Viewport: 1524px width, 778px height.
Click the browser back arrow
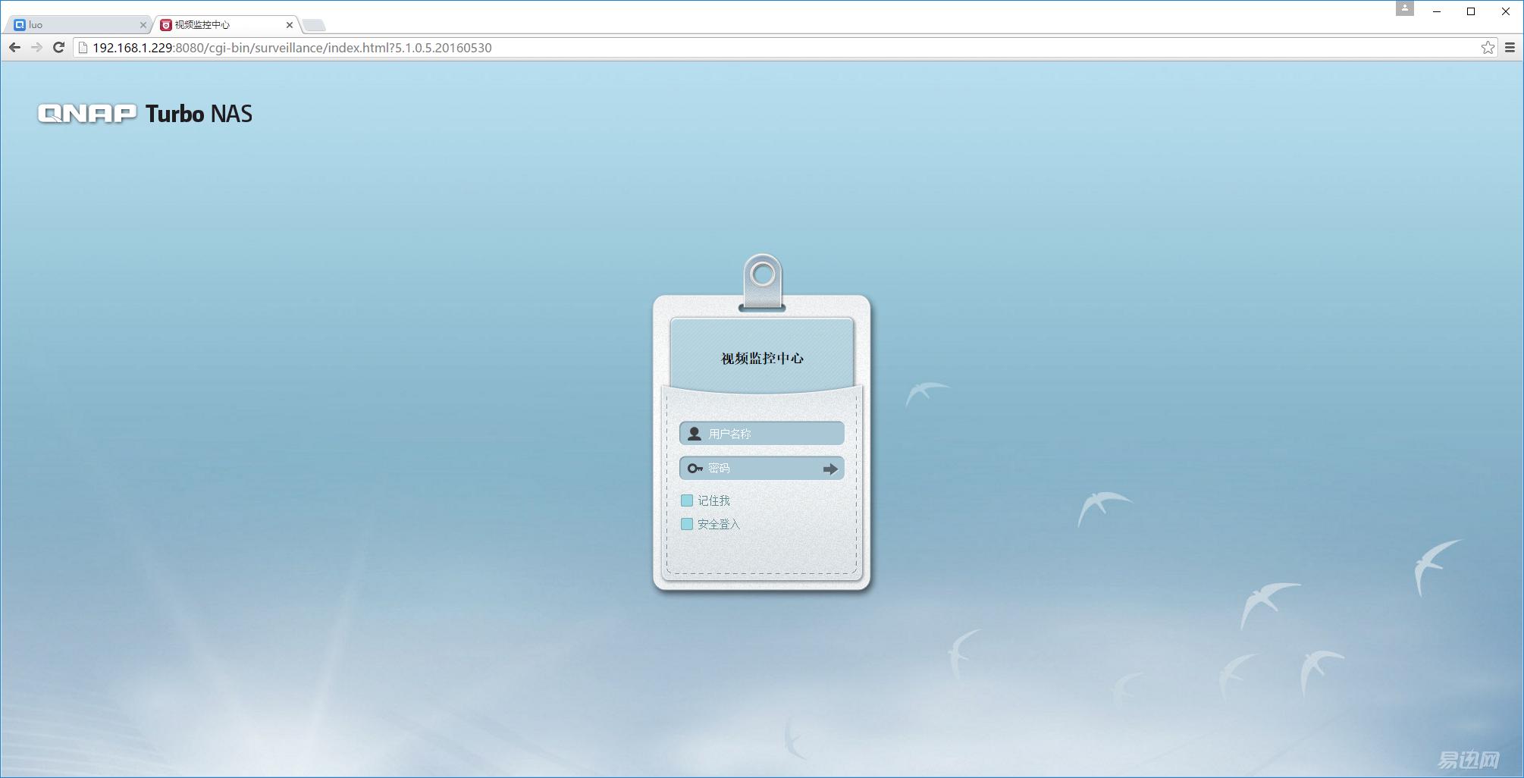click(14, 48)
